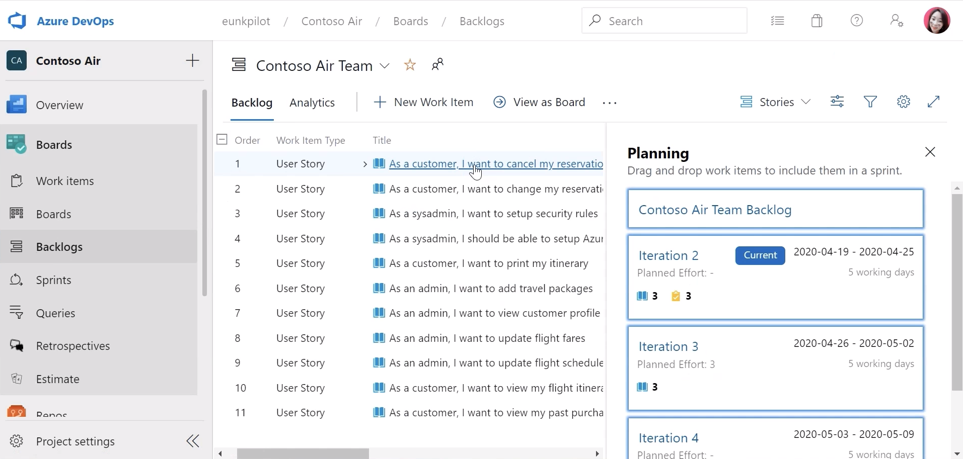Click the plus icon next to Contoso Air

tap(192, 61)
